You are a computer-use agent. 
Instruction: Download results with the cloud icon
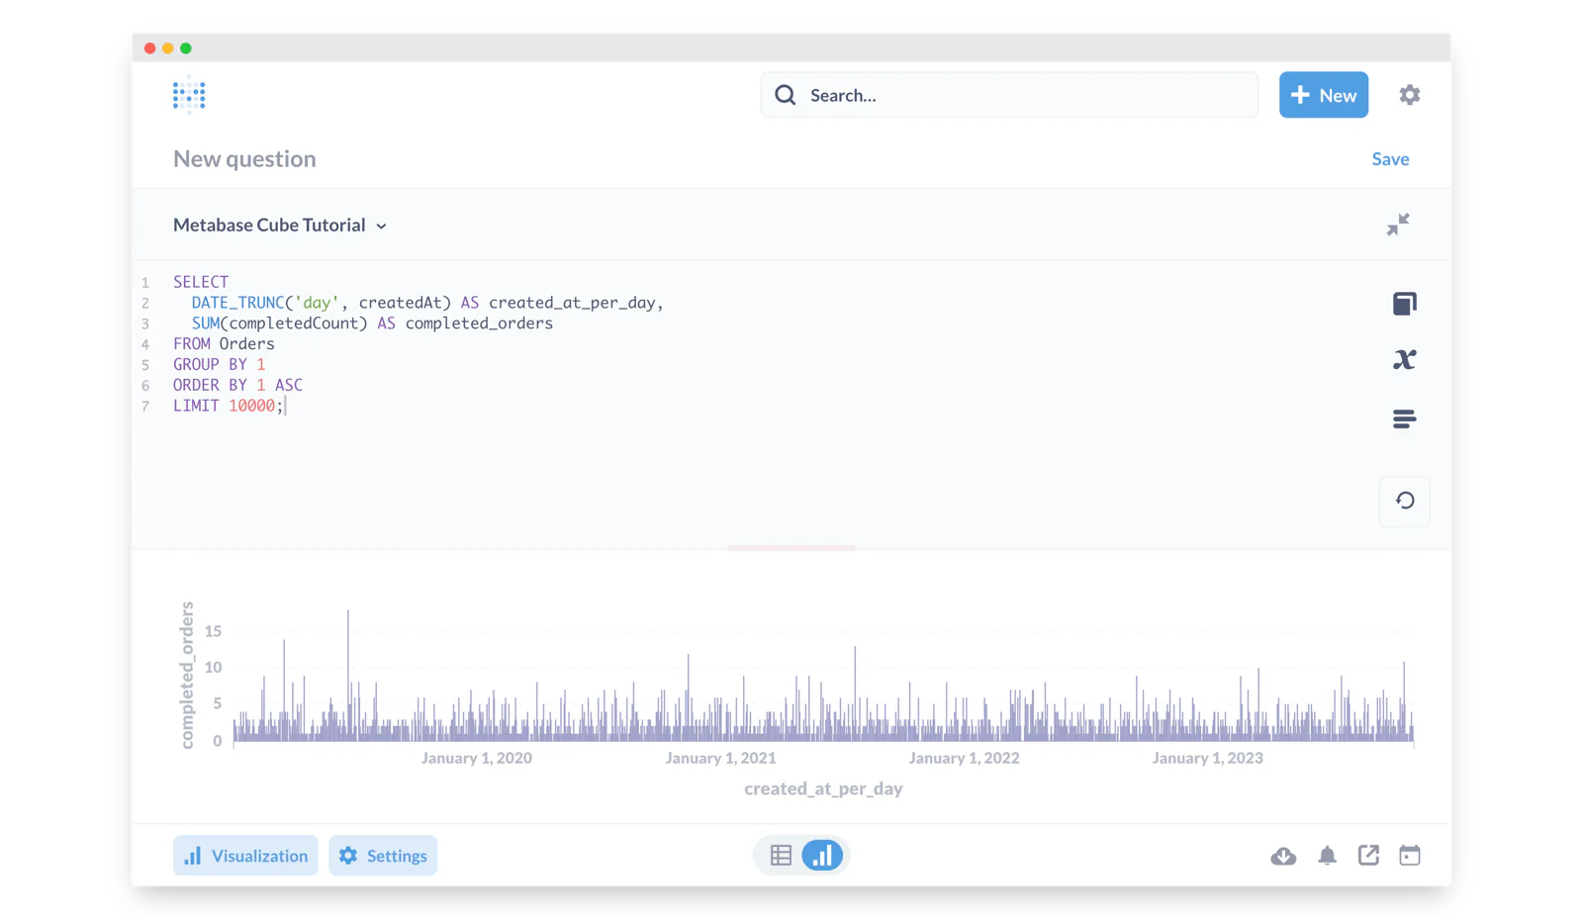coord(1283,856)
